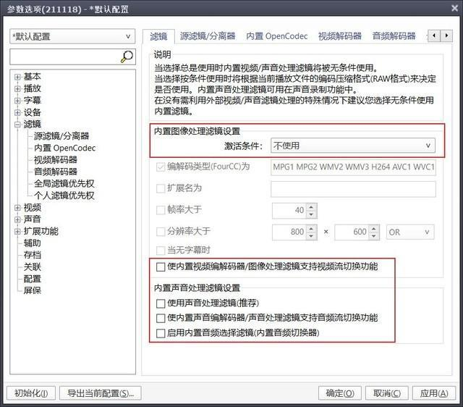This screenshot has width=463, height=407.
Task: Select 滤镜 label in the tree
Action: 33,124
